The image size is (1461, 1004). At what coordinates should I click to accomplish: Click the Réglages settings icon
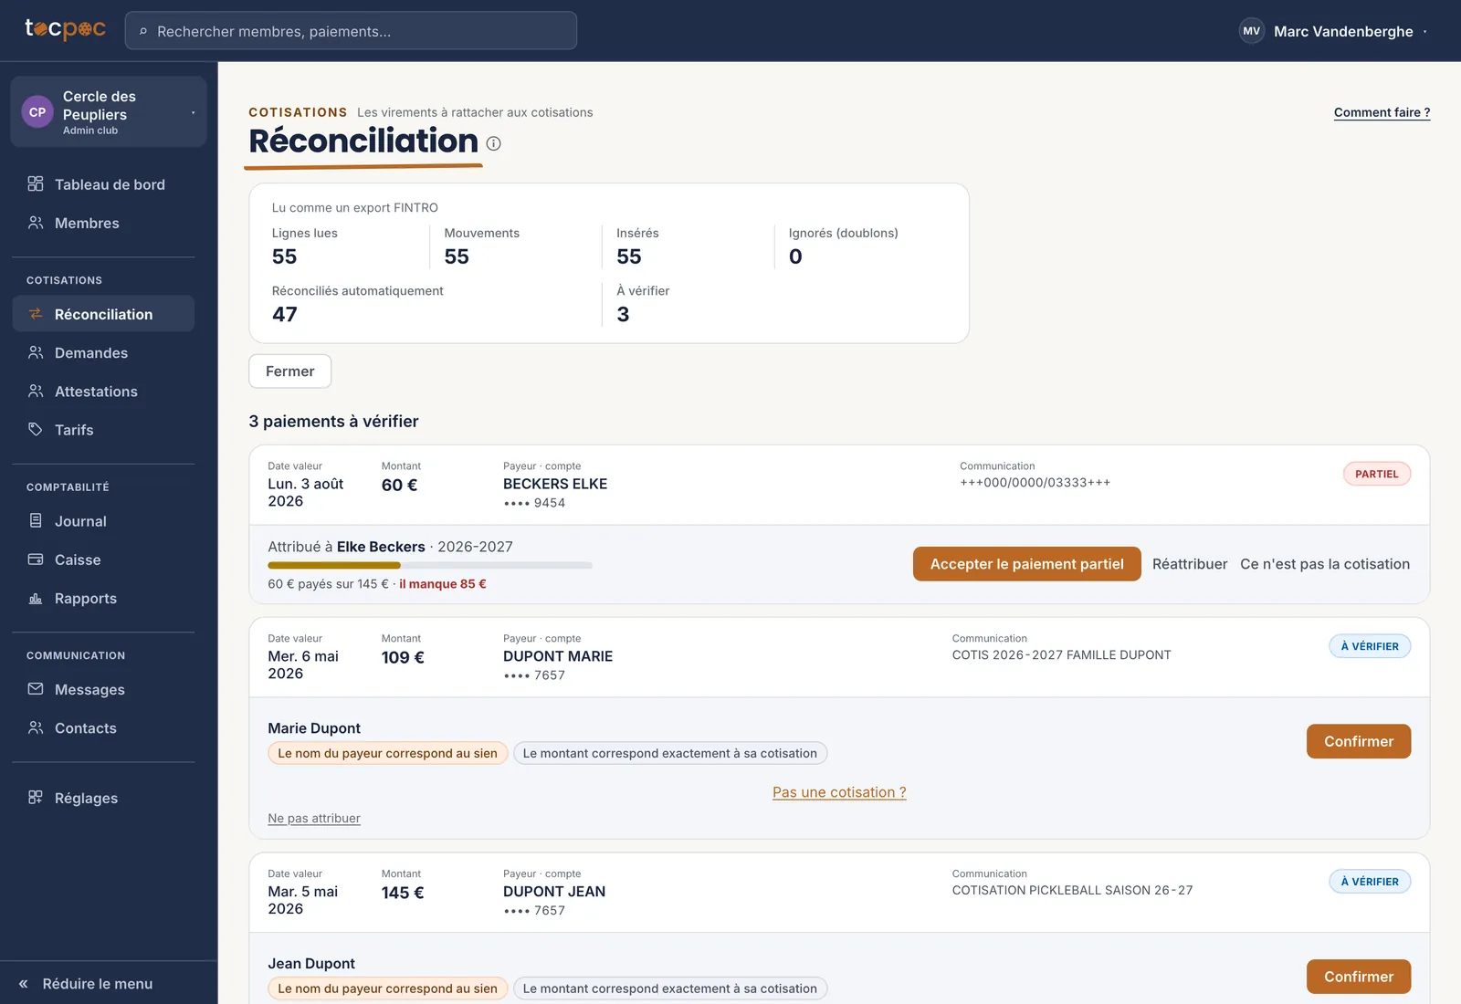(x=36, y=798)
